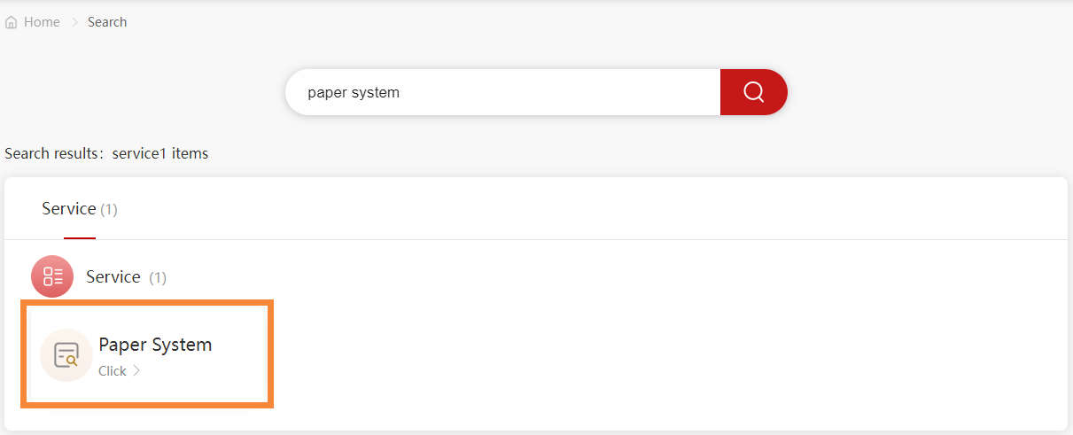The image size is (1073, 435).
Task: Select the Service category heading label
Action: coord(113,277)
